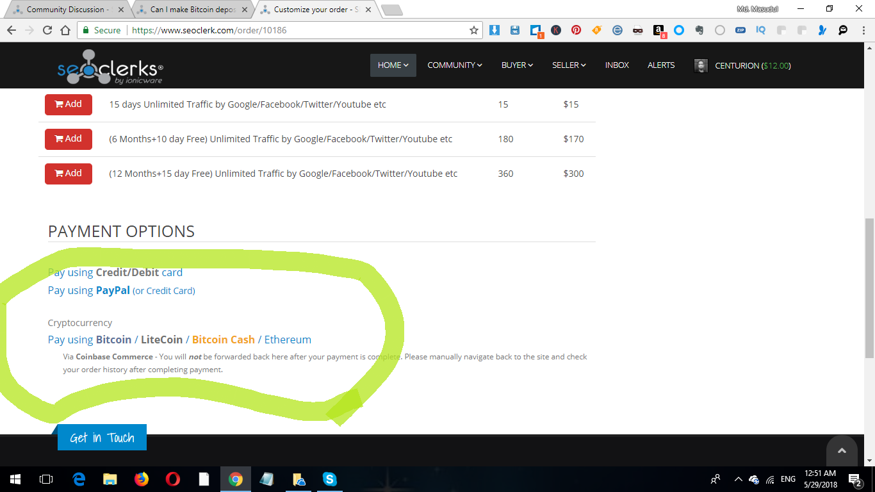This screenshot has height=492, width=875.
Task: Pay using Credit/Debit card
Action: 115,272
